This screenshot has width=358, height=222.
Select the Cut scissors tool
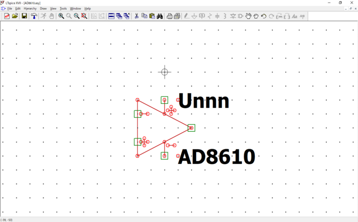pos(137,16)
